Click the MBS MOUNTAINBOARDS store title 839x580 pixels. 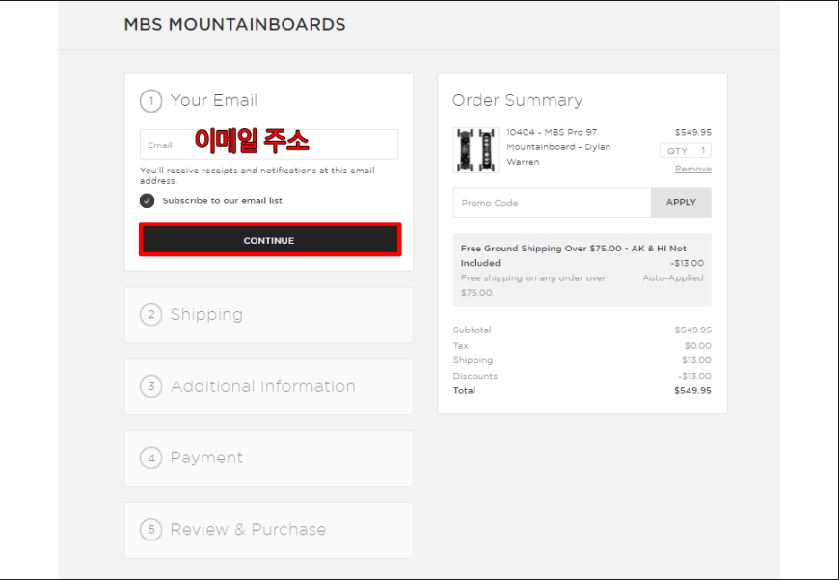235,25
